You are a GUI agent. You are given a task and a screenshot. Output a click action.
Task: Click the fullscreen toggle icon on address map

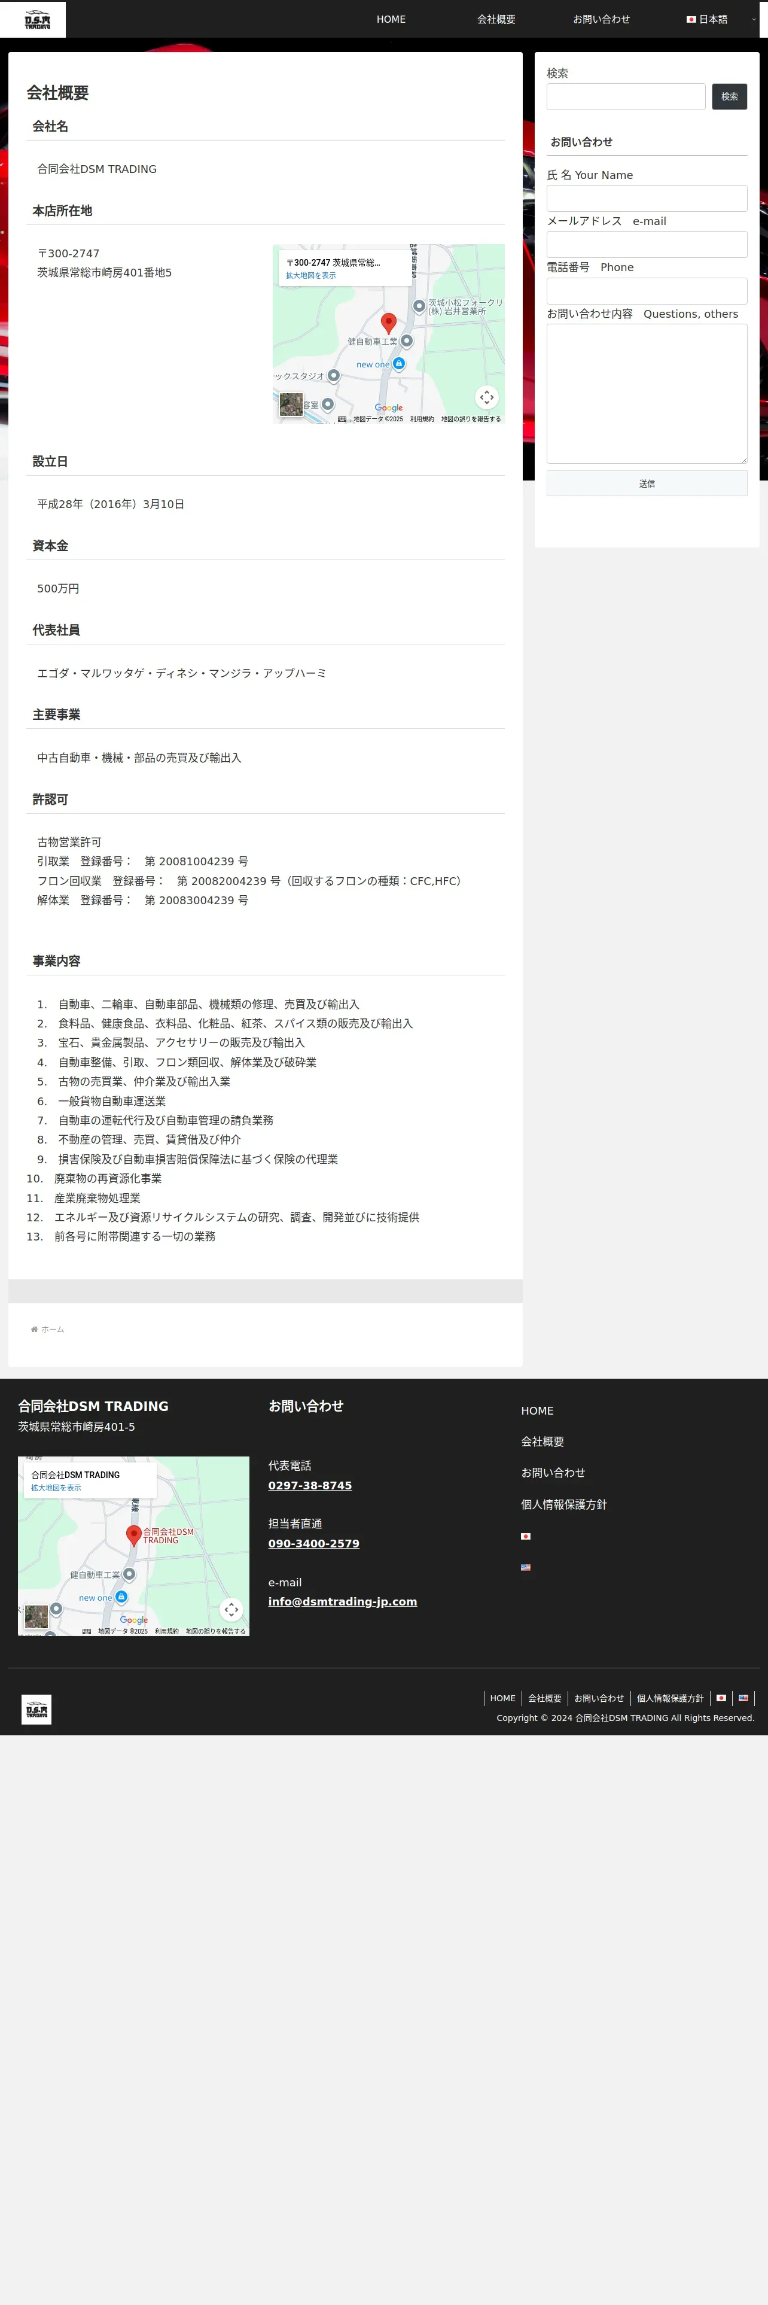click(x=486, y=397)
